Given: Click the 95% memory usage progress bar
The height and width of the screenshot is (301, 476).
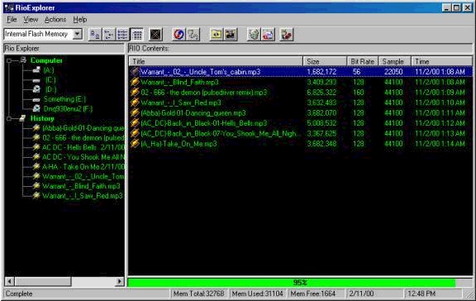Looking at the screenshot, I should [300, 283].
